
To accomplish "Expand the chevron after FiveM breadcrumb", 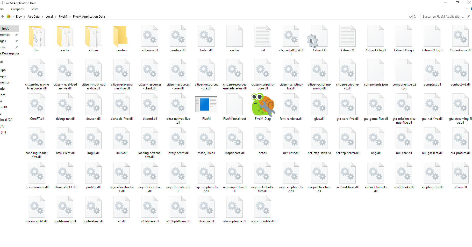I will point(70,17).
